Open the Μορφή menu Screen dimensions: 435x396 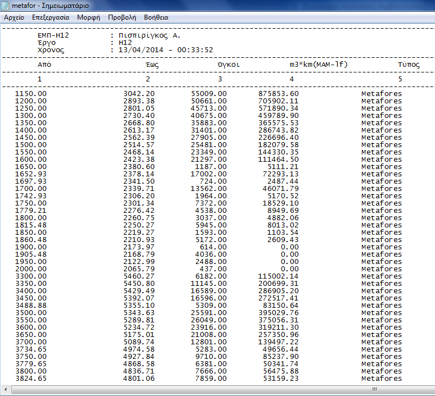point(88,17)
